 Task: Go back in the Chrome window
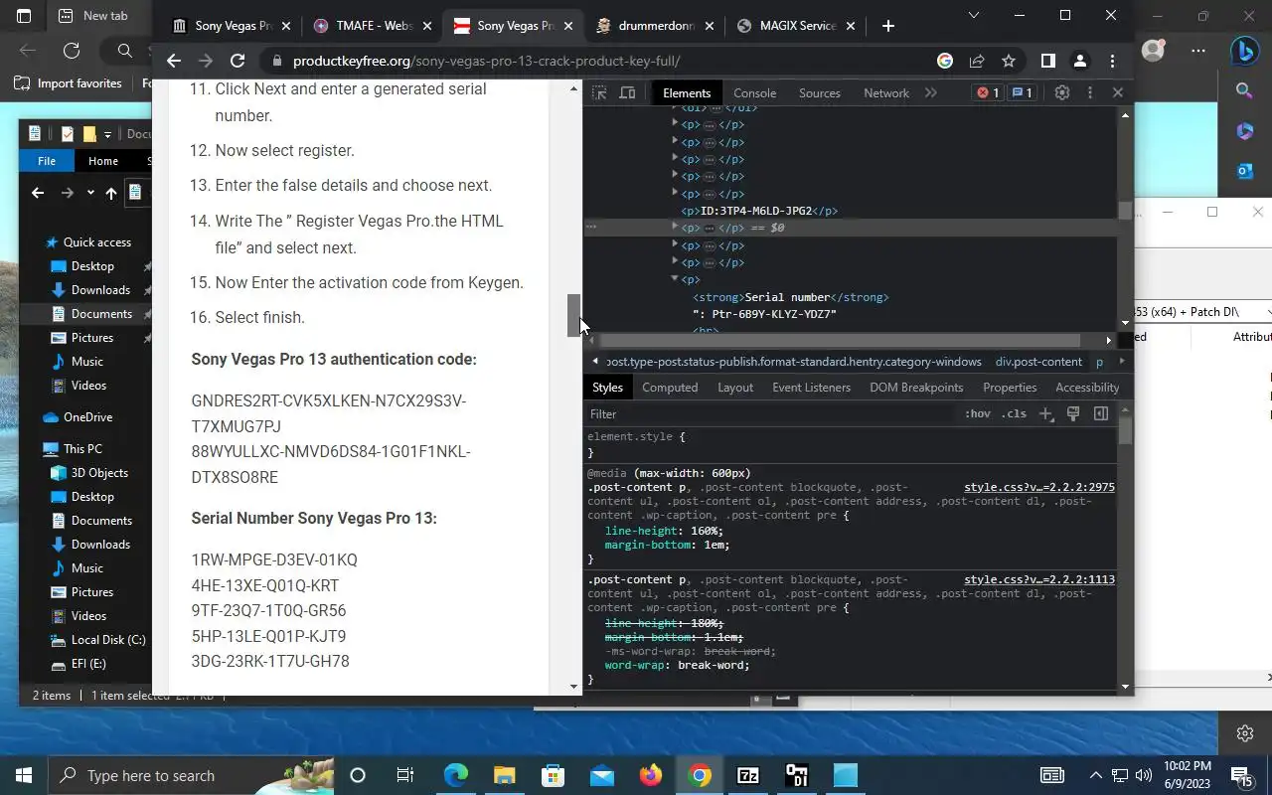click(174, 61)
